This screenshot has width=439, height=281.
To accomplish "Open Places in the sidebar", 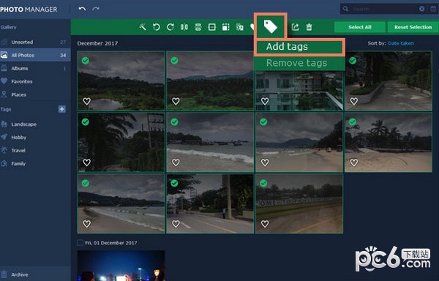I will coord(35,94).
